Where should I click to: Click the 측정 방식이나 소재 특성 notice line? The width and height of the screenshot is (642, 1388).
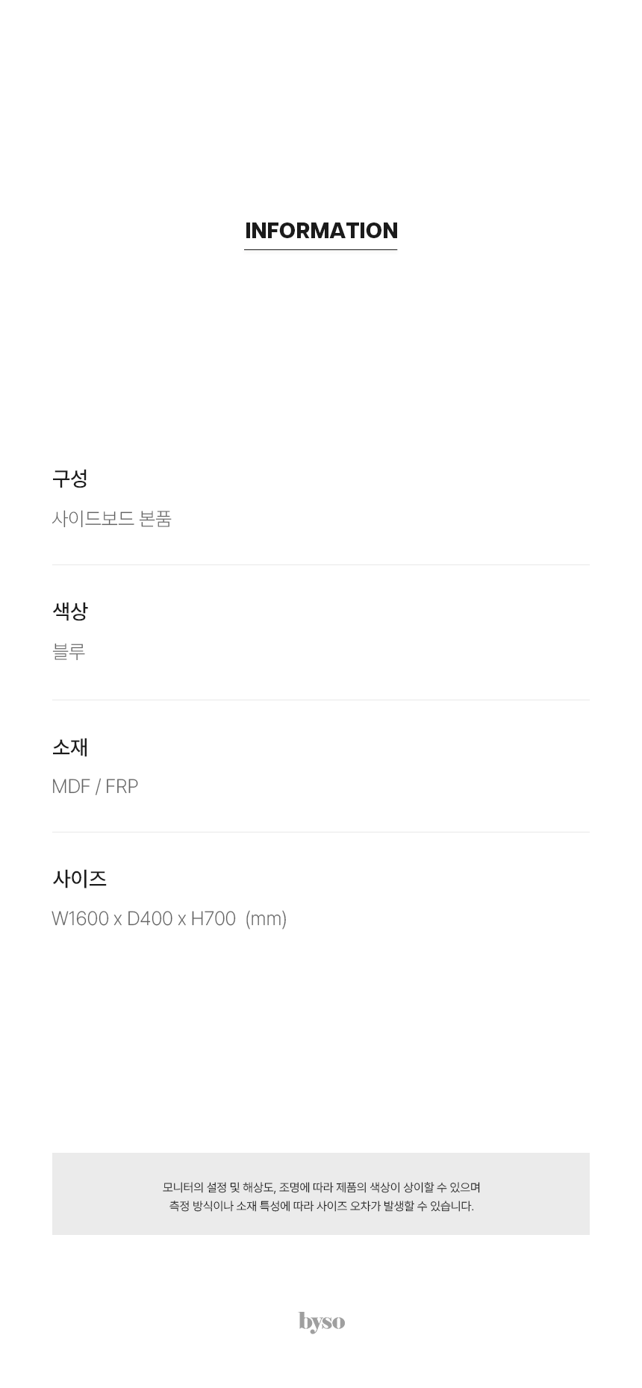(x=321, y=1206)
